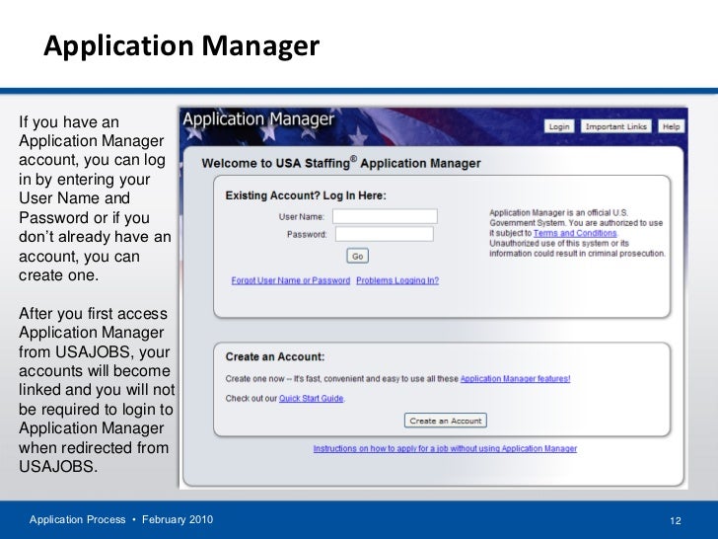Focus the Password input field
The width and height of the screenshot is (718, 539).
point(385,235)
